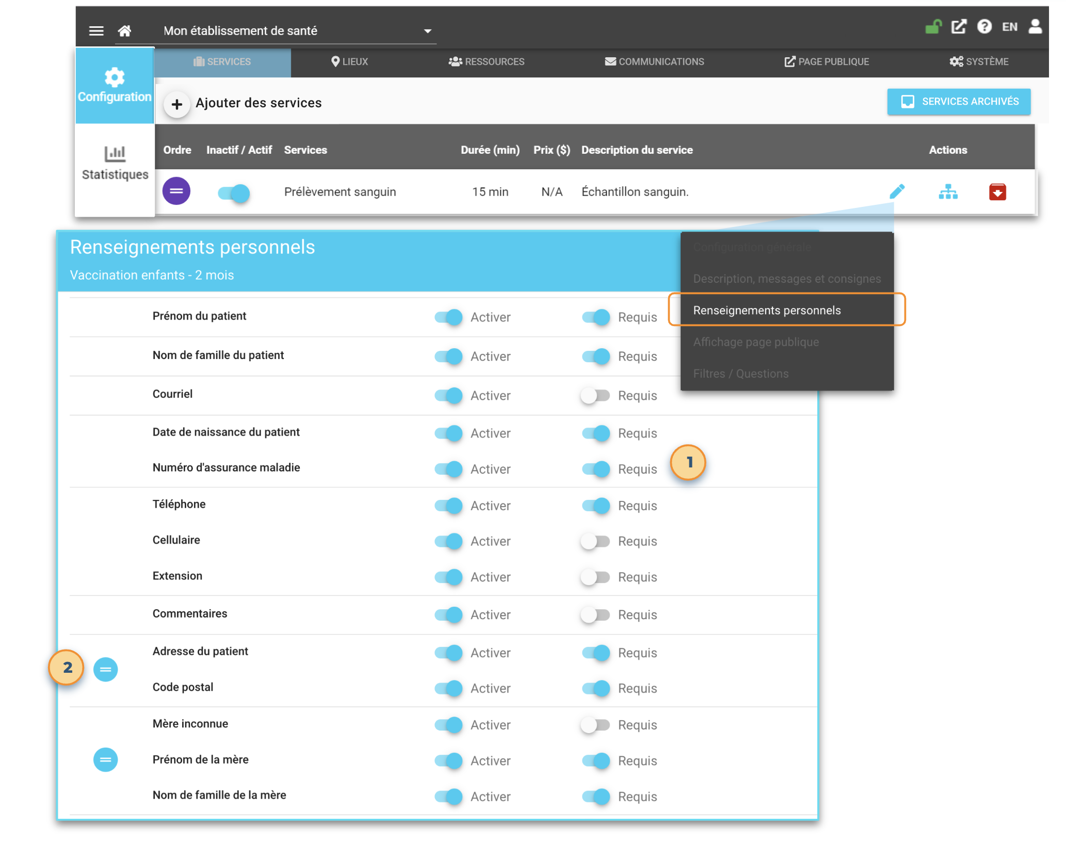Switch to the Lieux tab
The height and width of the screenshot is (842, 1066).
pyautogui.click(x=350, y=62)
